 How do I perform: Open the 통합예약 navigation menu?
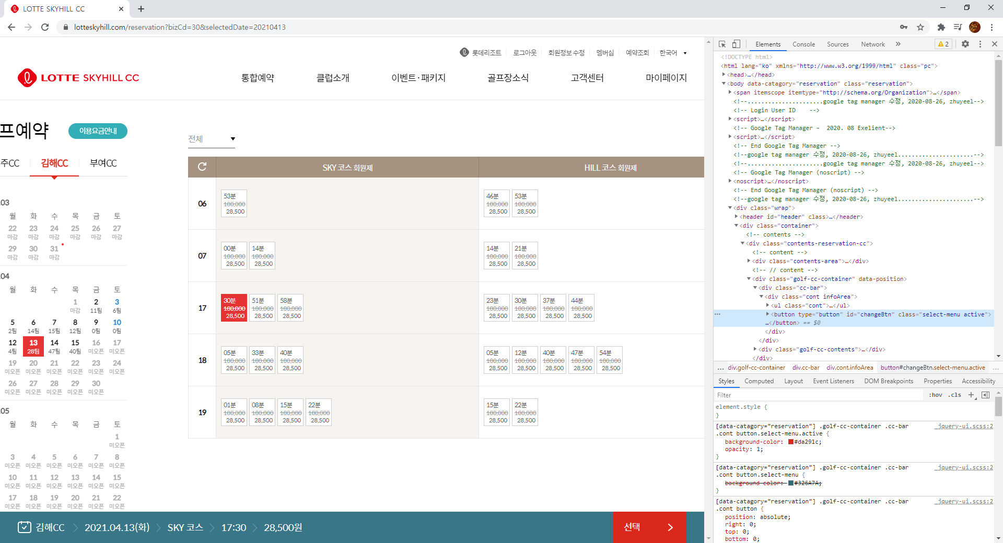(258, 78)
